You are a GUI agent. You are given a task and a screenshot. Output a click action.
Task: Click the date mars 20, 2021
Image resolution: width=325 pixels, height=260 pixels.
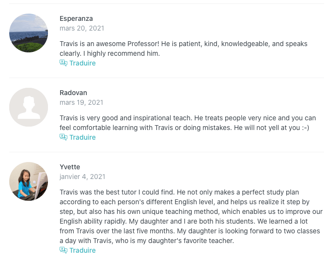coord(81,28)
